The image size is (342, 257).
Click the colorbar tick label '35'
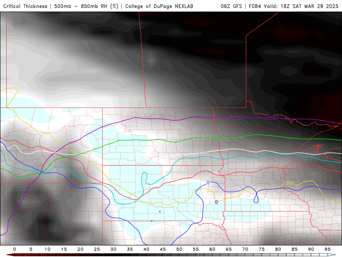click(x=130, y=249)
